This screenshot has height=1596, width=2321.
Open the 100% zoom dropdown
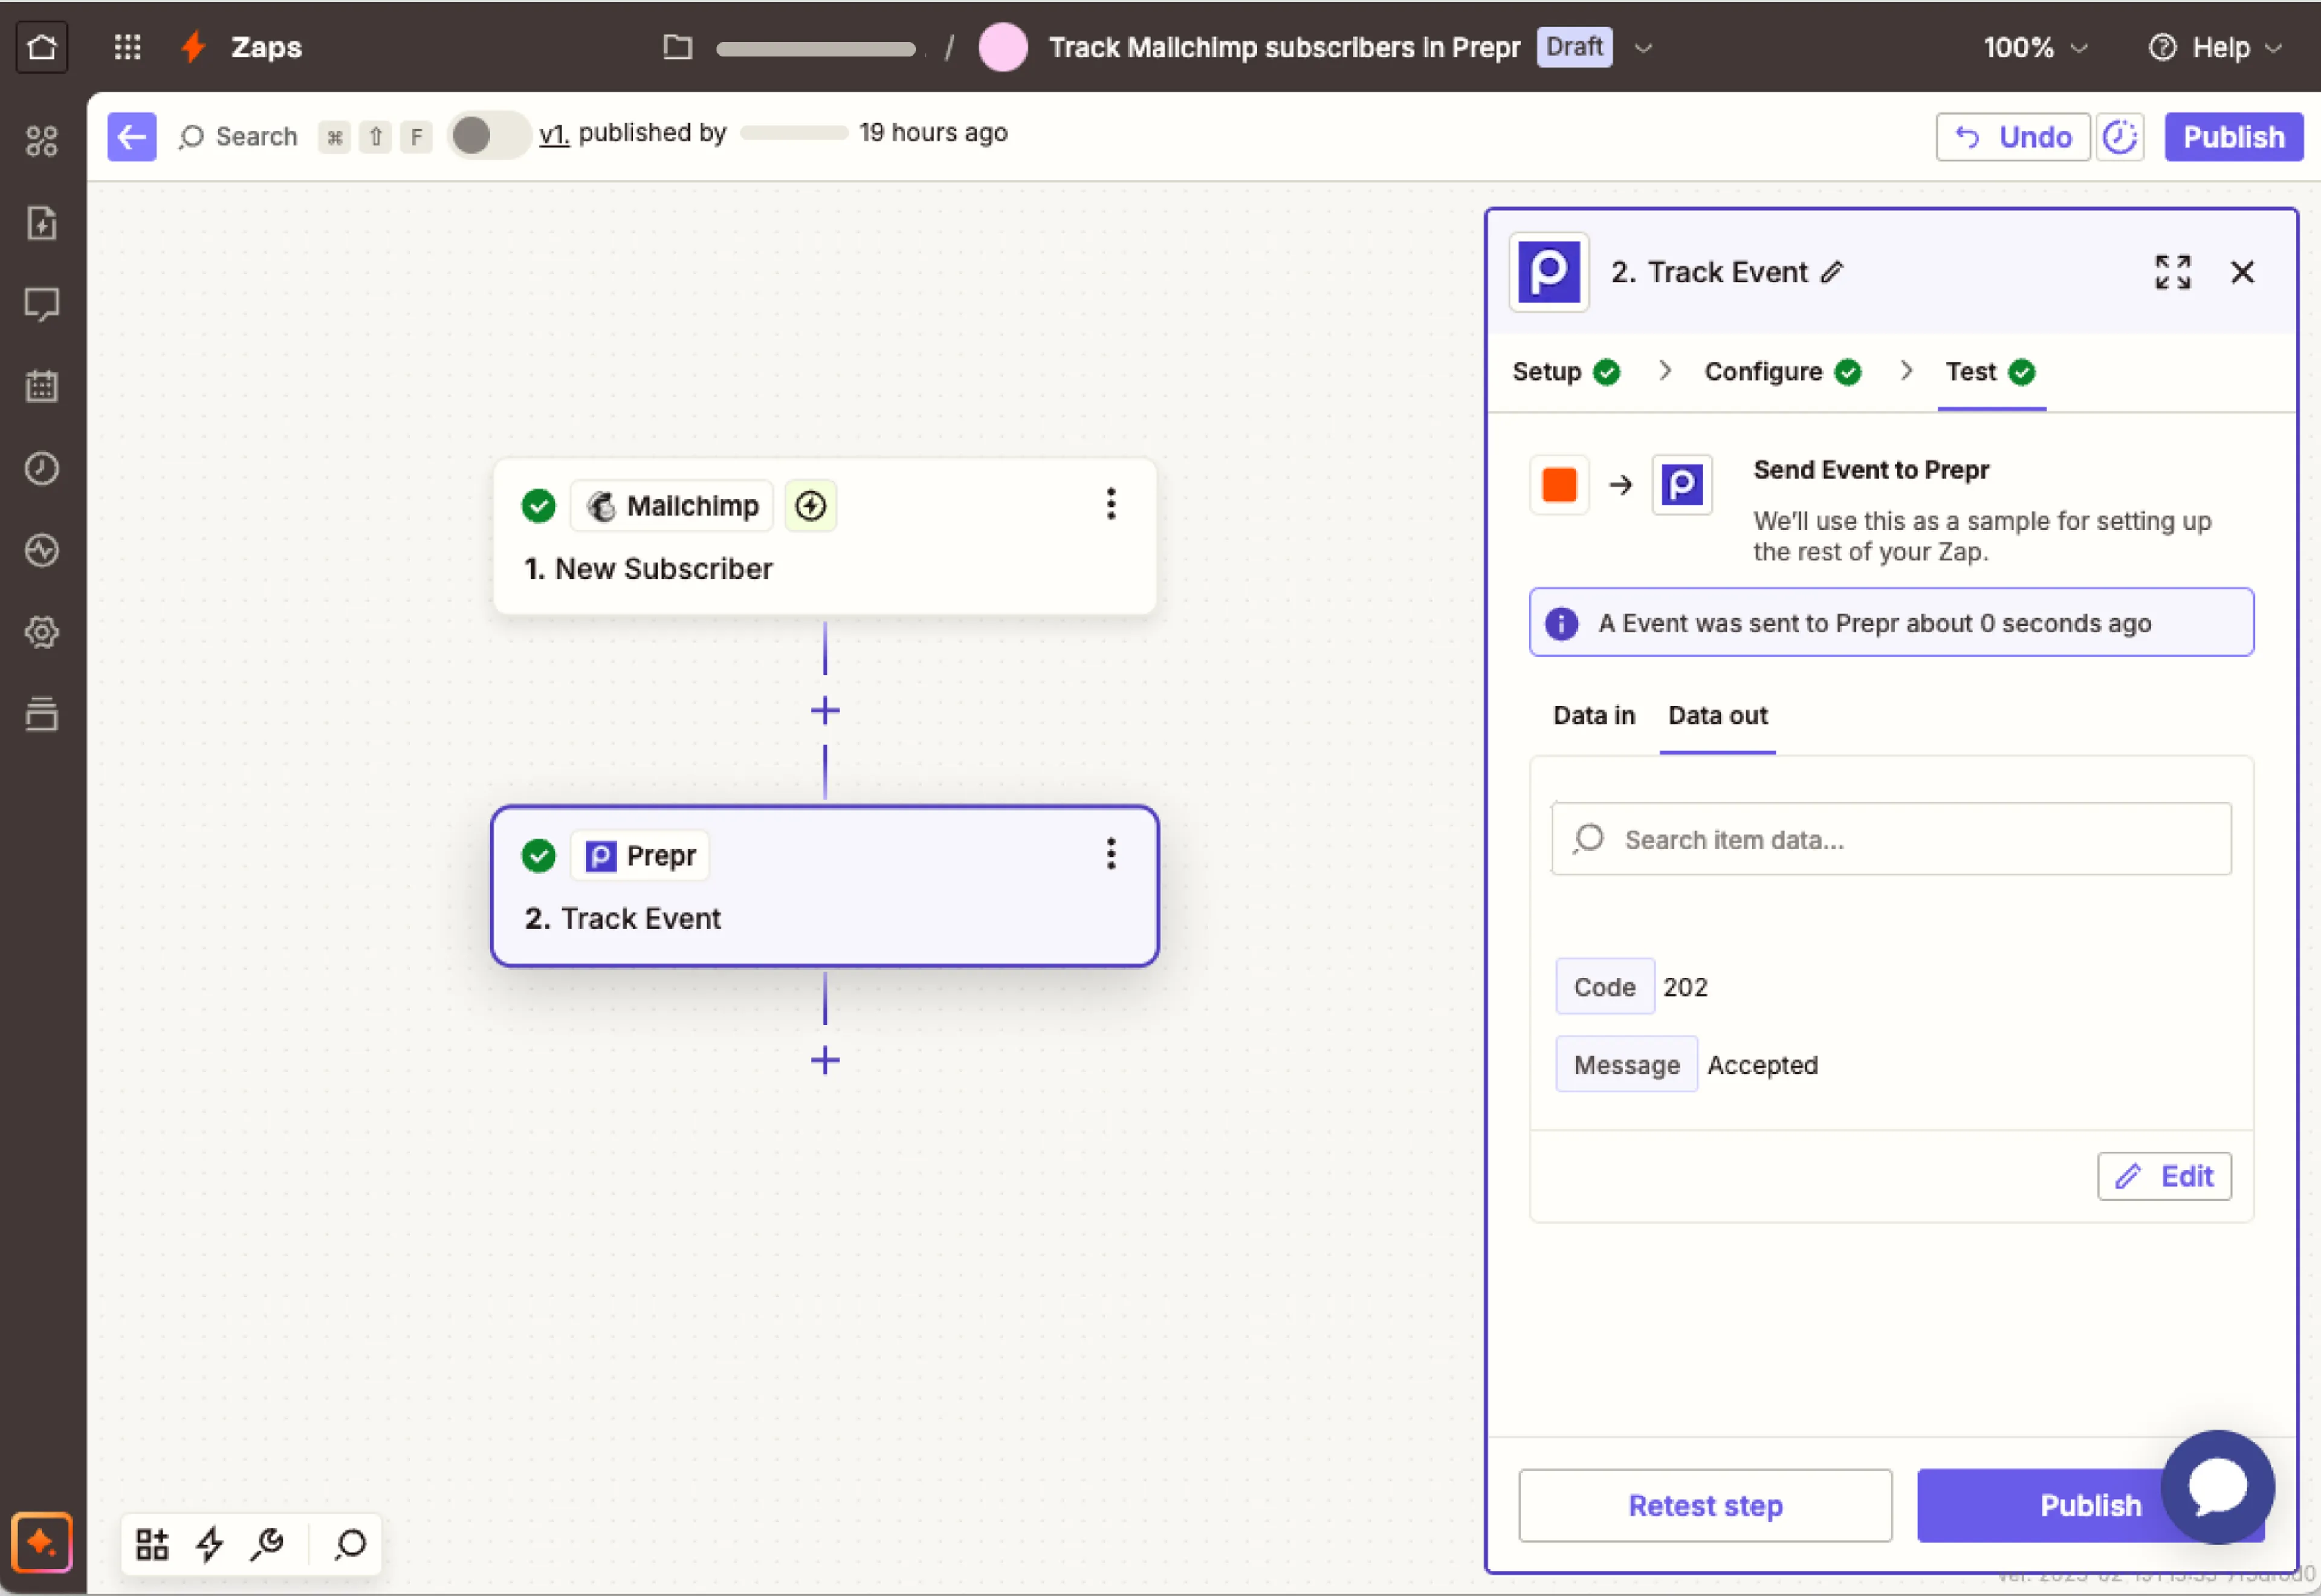click(x=2035, y=47)
